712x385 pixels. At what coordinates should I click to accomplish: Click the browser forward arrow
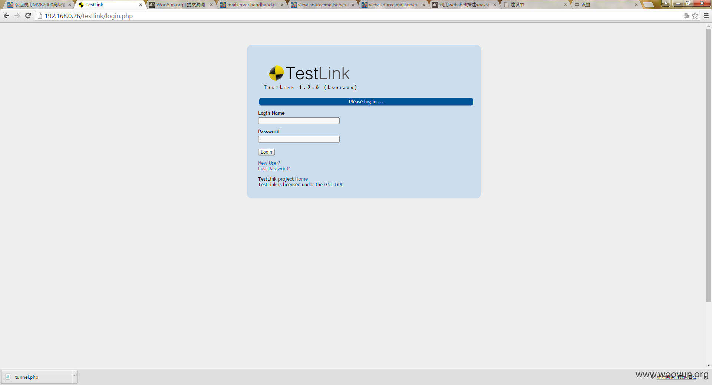[x=17, y=16]
